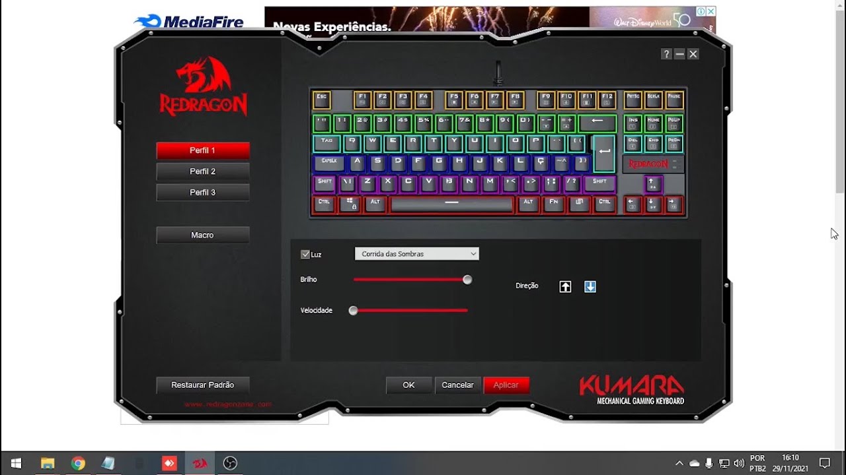The height and width of the screenshot is (475, 846).
Task: Set light direction to the blue down arrow
Action: (x=590, y=286)
